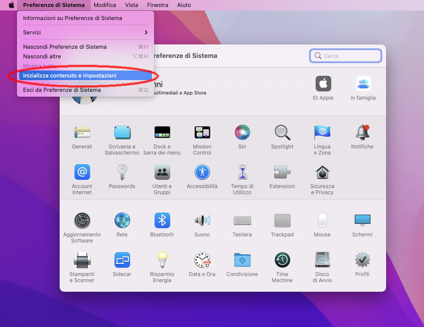Open the Condivisione sharing folder
The height and width of the screenshot is (327, 424).
(242, 260)
